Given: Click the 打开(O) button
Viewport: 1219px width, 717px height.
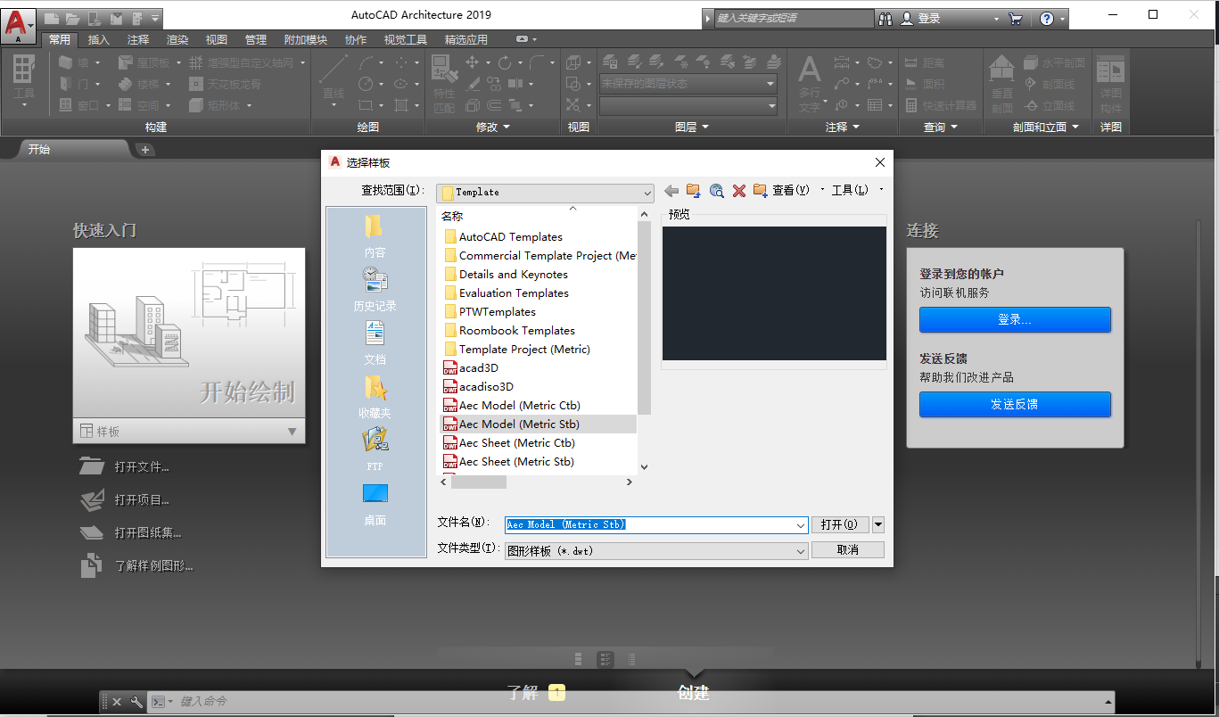Looking at the screenshot, I should [x=839, y=524].
